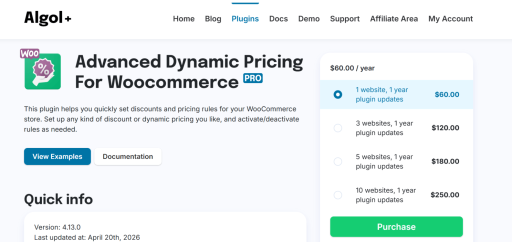The image size is (512, 242).
Task: Open My Account in the navigation
Action: (x=450, y=19)
